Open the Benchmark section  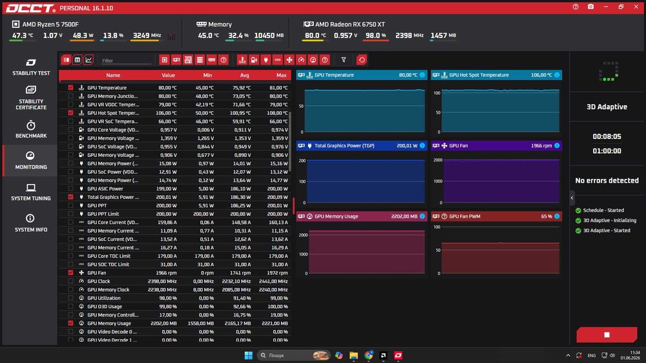tap(31, 129)
